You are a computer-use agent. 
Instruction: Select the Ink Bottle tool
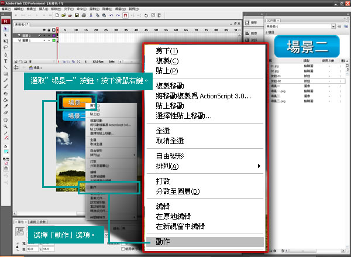click(x=6, y=94)
